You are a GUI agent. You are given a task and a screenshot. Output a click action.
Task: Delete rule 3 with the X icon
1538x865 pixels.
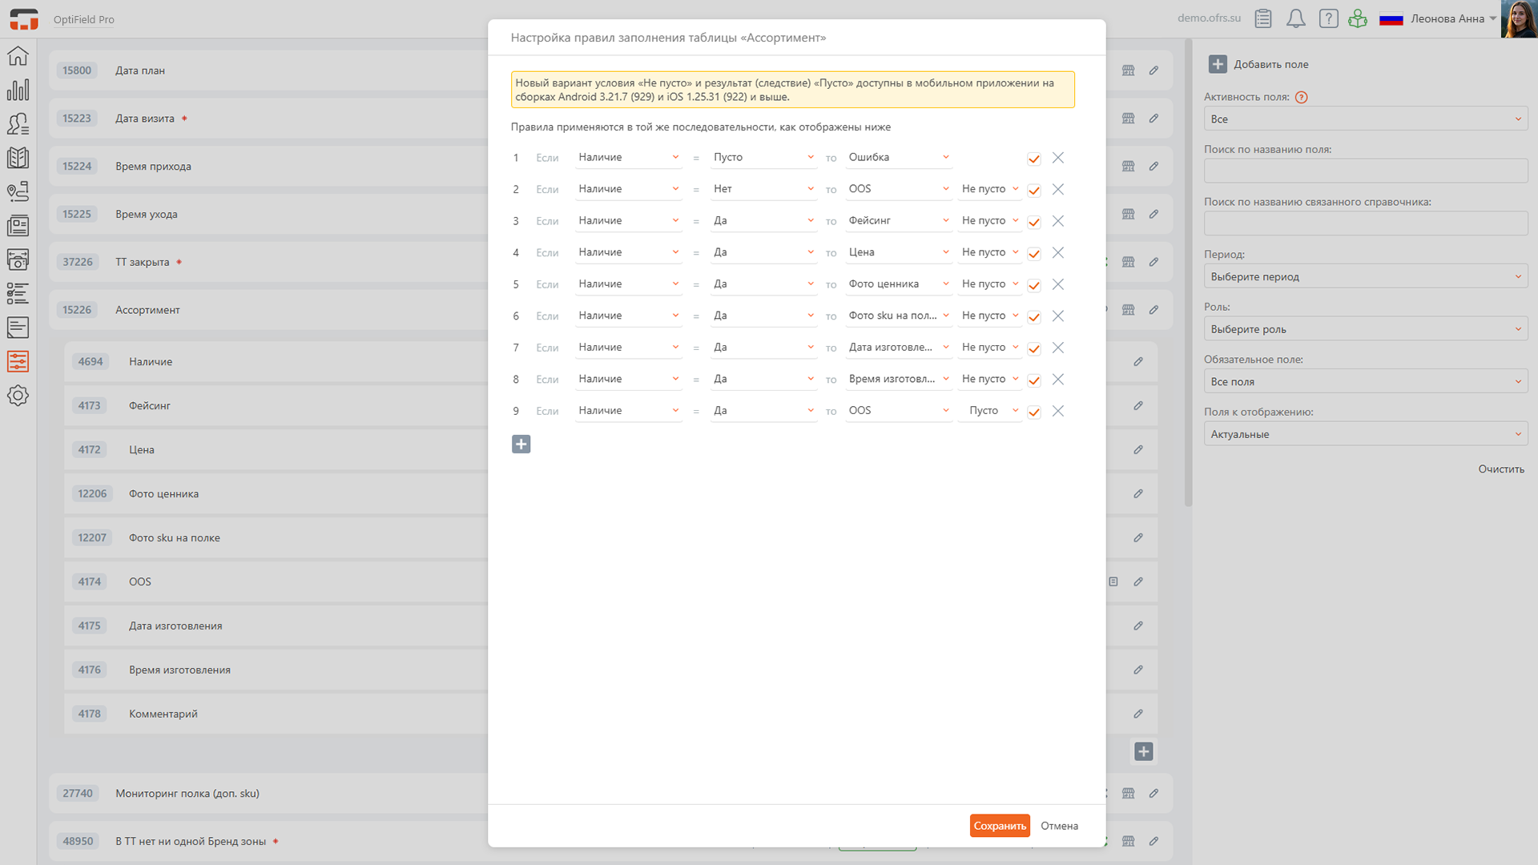(x=1057, y=221)
